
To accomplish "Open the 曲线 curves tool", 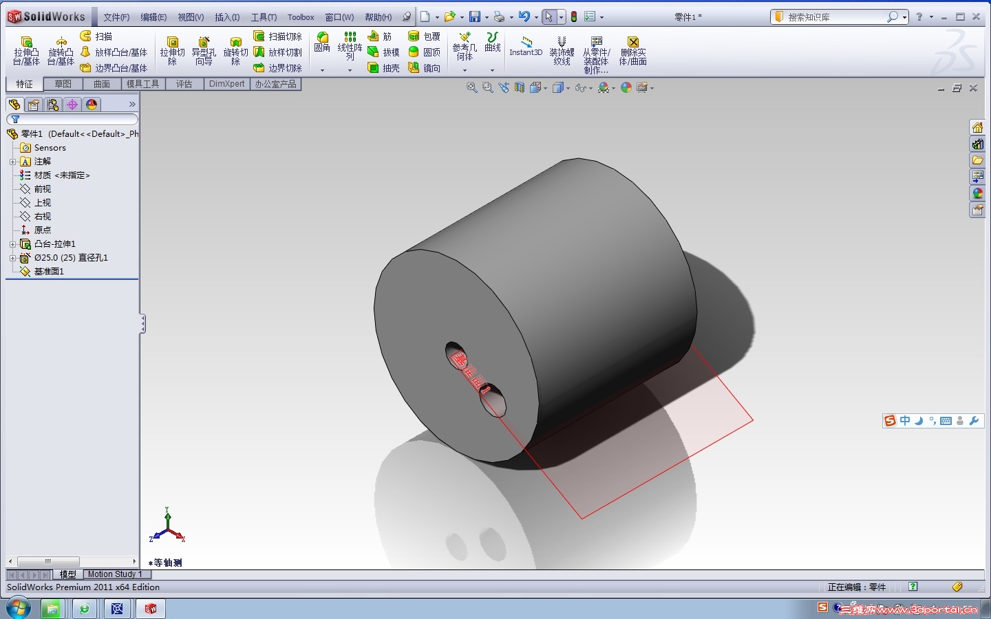I will point(493,42).
